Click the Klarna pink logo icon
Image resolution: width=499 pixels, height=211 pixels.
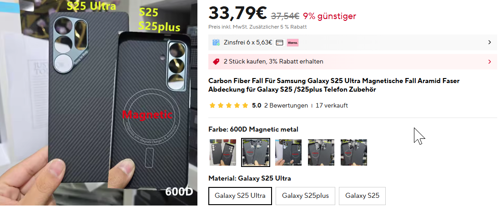tap(292, 43)
